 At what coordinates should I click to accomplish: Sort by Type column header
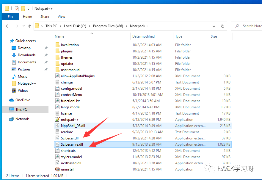coord(179,36)
